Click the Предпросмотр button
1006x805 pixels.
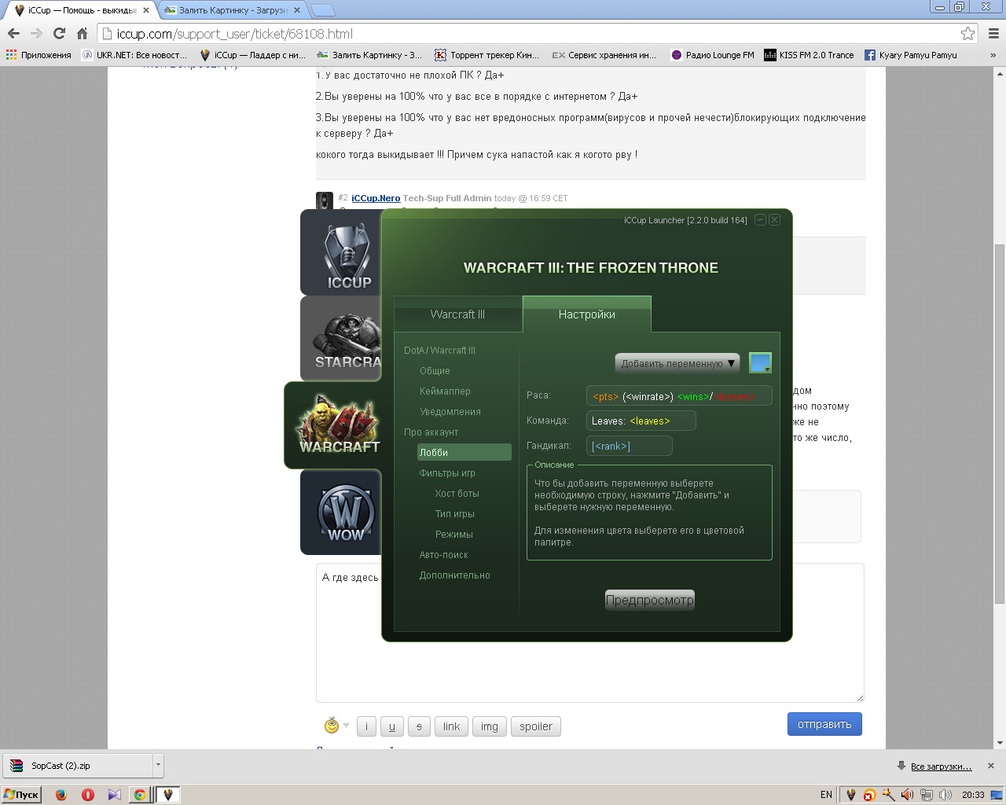(x=650, y=601)
